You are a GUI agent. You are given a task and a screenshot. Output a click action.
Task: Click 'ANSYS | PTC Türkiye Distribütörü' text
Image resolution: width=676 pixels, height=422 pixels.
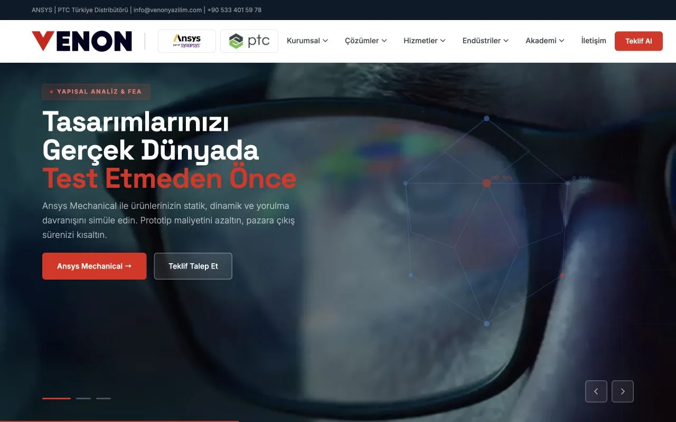pyautogui.click(x=80, y=10)
